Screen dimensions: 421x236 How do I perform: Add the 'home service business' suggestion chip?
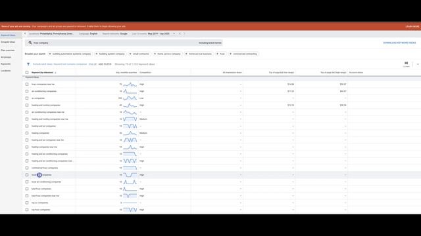coord(199,54)
